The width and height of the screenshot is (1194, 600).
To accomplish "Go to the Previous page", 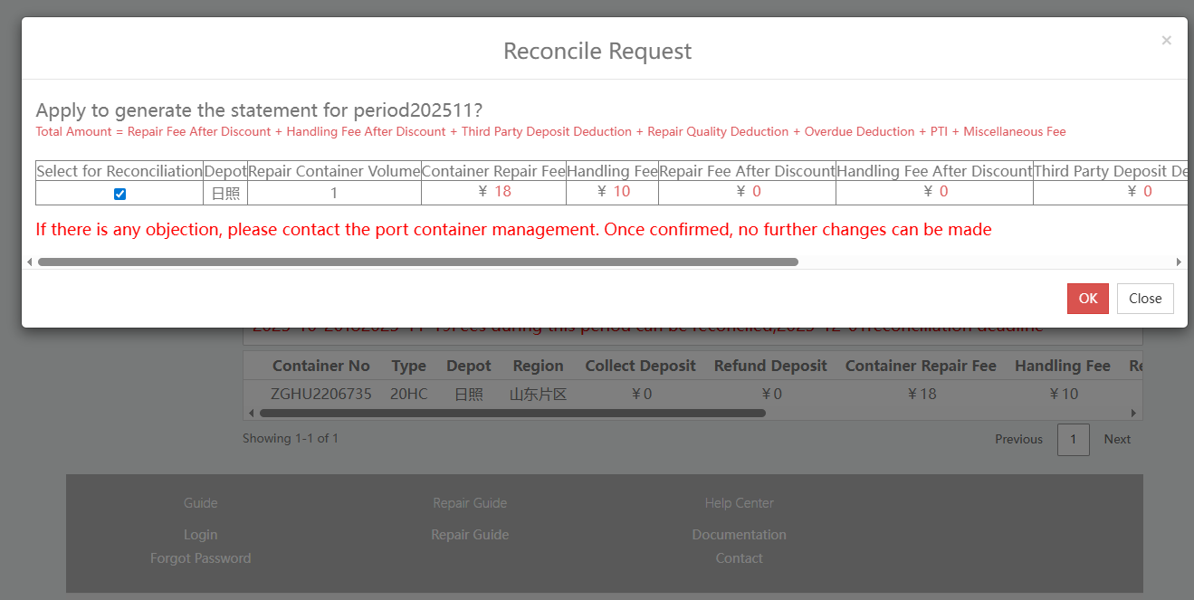I will (x=1018, y=439).
